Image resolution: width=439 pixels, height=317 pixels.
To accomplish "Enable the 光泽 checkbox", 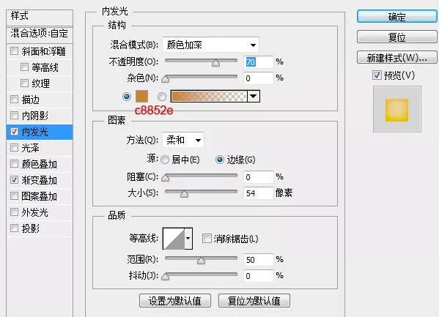I will 14,147.
